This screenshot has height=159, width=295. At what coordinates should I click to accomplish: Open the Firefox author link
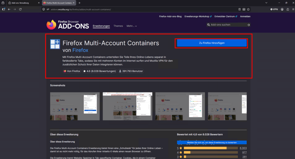point(80,50)
